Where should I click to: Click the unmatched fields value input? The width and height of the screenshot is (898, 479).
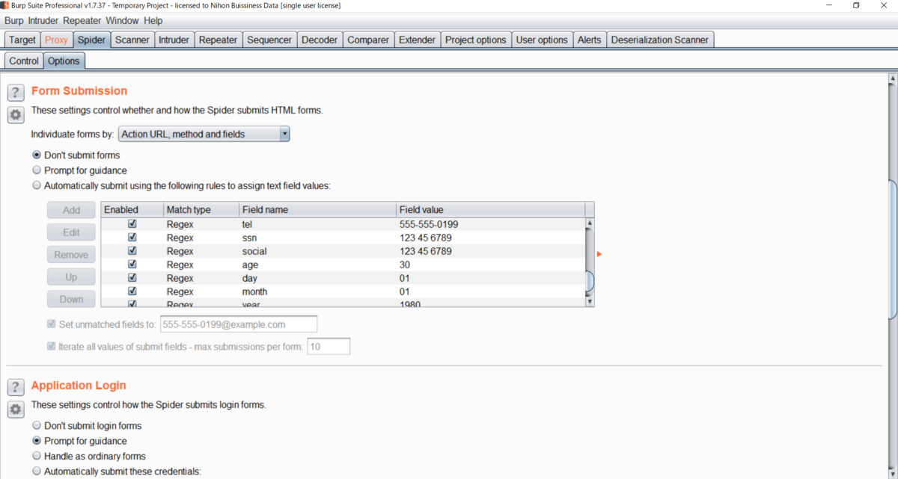click(239, 324)
